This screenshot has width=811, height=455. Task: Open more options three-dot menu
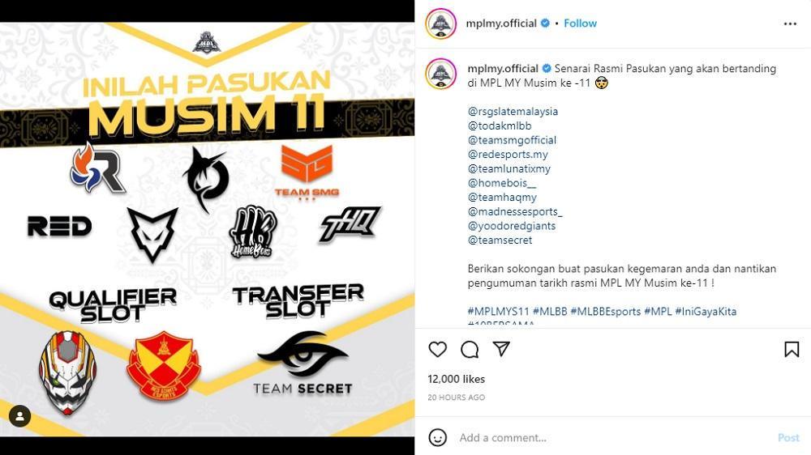pyautogui.click(x=790, y=23)
